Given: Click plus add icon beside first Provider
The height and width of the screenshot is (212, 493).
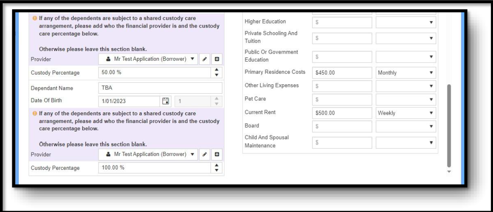Looking at the screenshot, I should click(216, 59).
